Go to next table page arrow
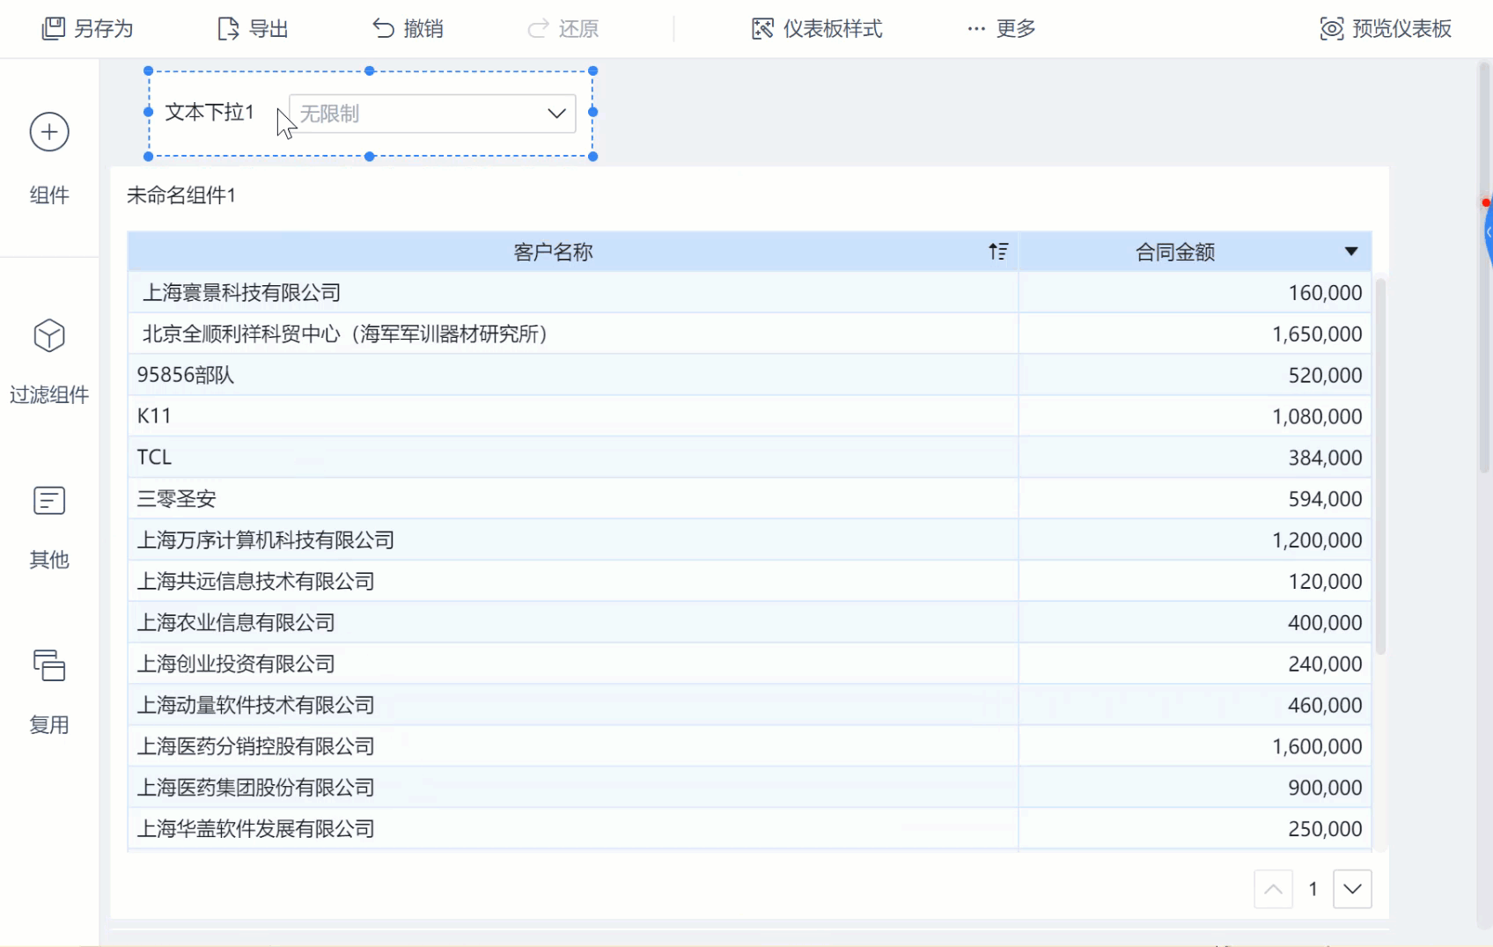 click(x=1352, y=889)
